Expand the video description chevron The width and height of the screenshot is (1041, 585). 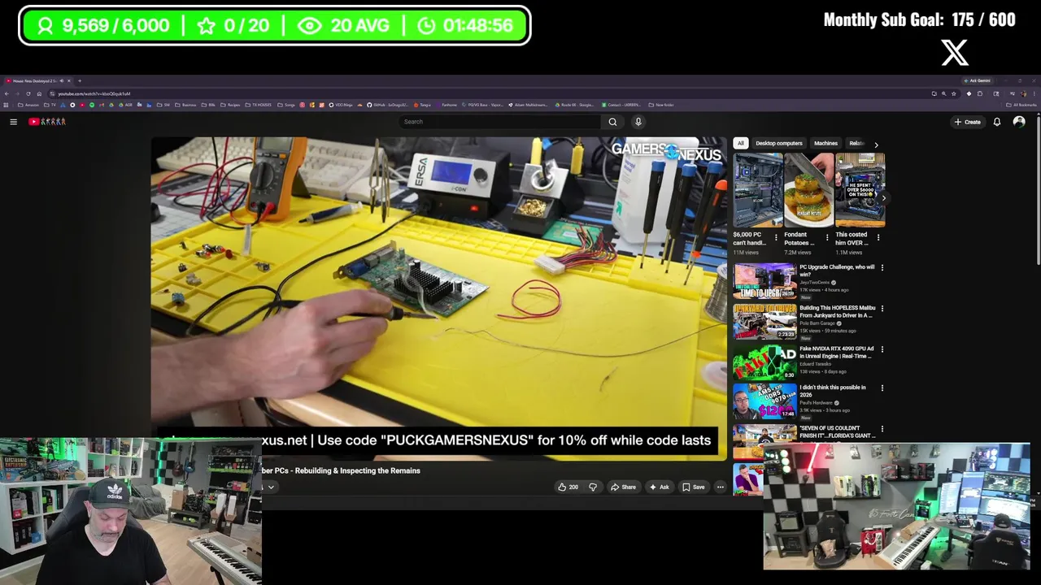[x=271, y=487]
